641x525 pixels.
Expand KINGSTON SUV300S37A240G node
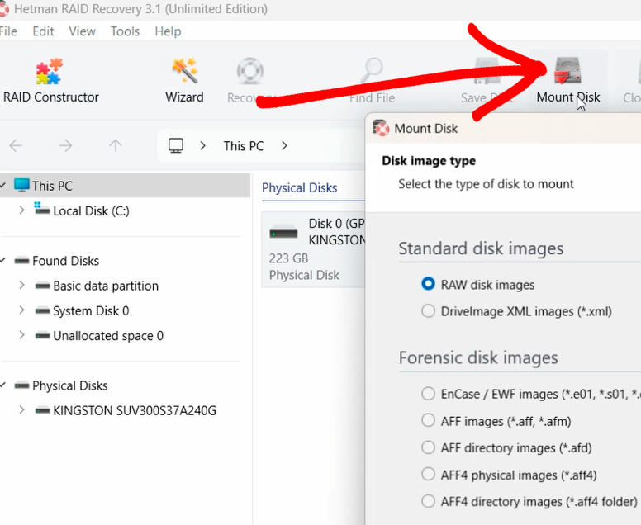click(x=21, y=409)
